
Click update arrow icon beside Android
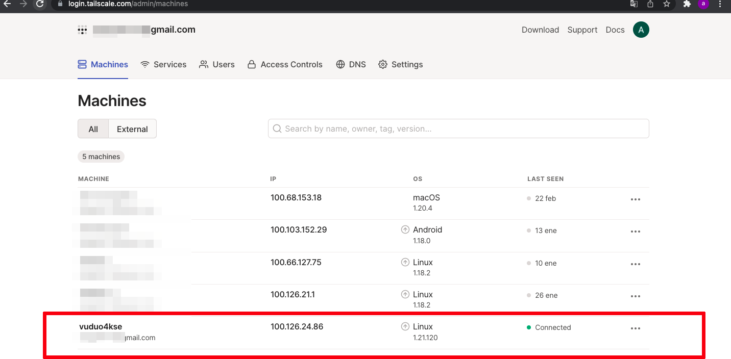405,230
